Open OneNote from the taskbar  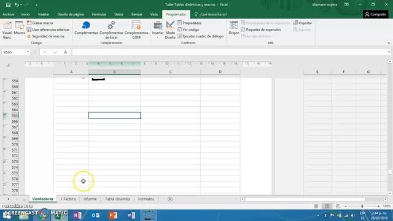click(77, 215)
